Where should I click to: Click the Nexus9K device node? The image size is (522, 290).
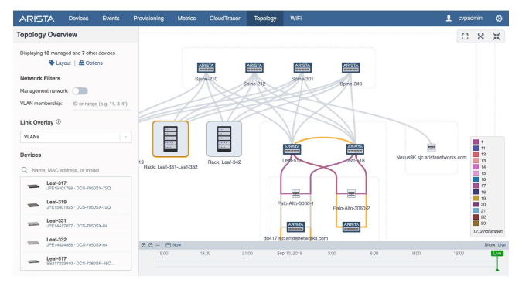pyautogui.click(x=431, y=148)
